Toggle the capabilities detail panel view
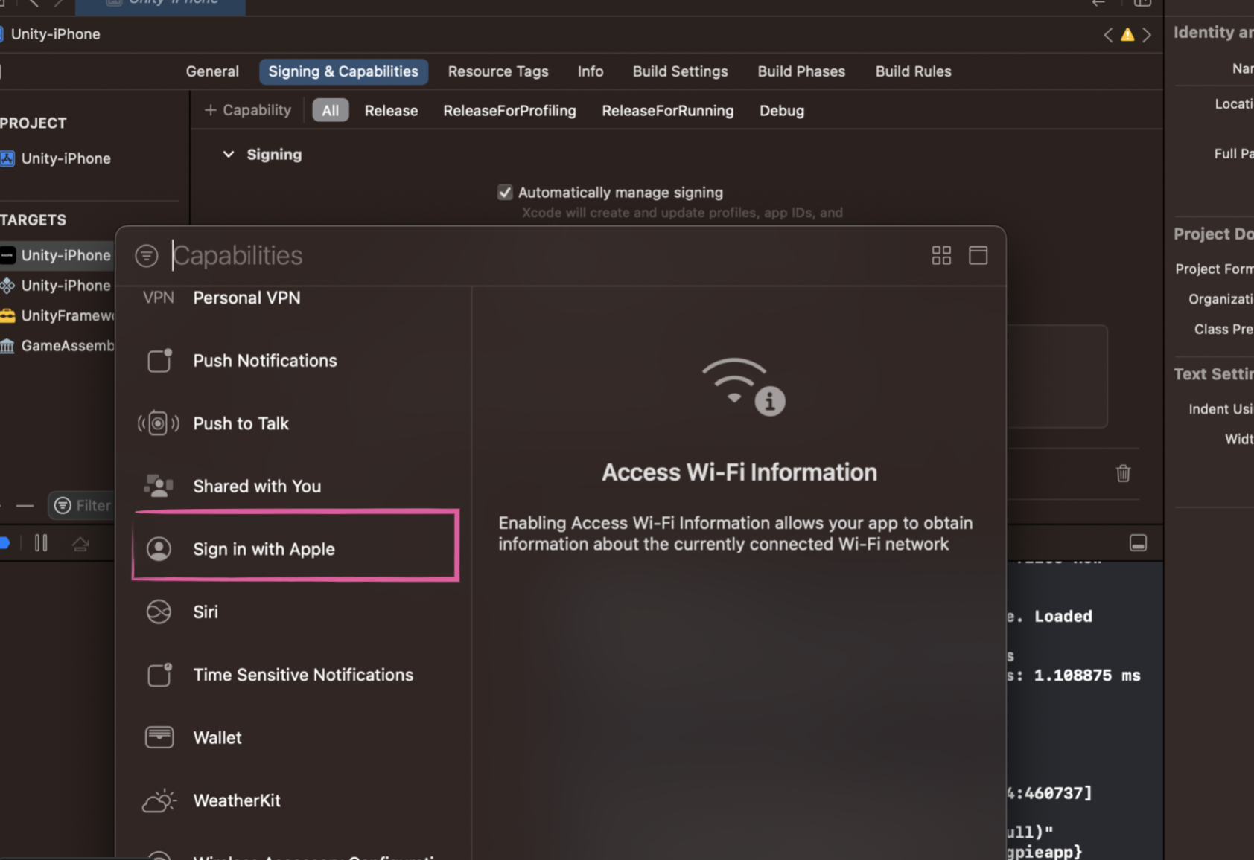Image resolution: width=1254 pixels, height=860 pixels. point(978,256)
